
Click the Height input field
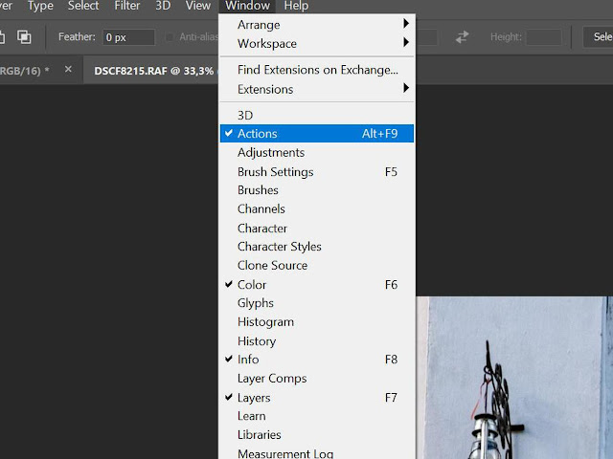[x=544, y=37]
